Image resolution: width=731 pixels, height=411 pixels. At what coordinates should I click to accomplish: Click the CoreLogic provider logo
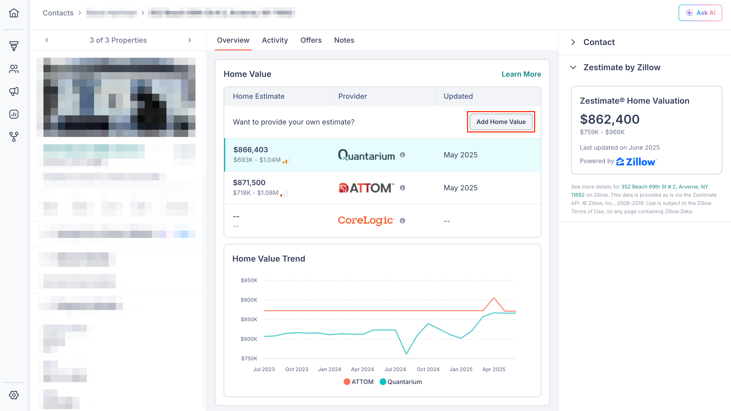coord(366,220)
